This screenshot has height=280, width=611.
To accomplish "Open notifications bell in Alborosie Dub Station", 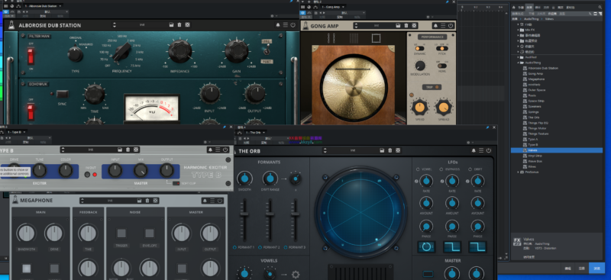I will click(278, 25).
